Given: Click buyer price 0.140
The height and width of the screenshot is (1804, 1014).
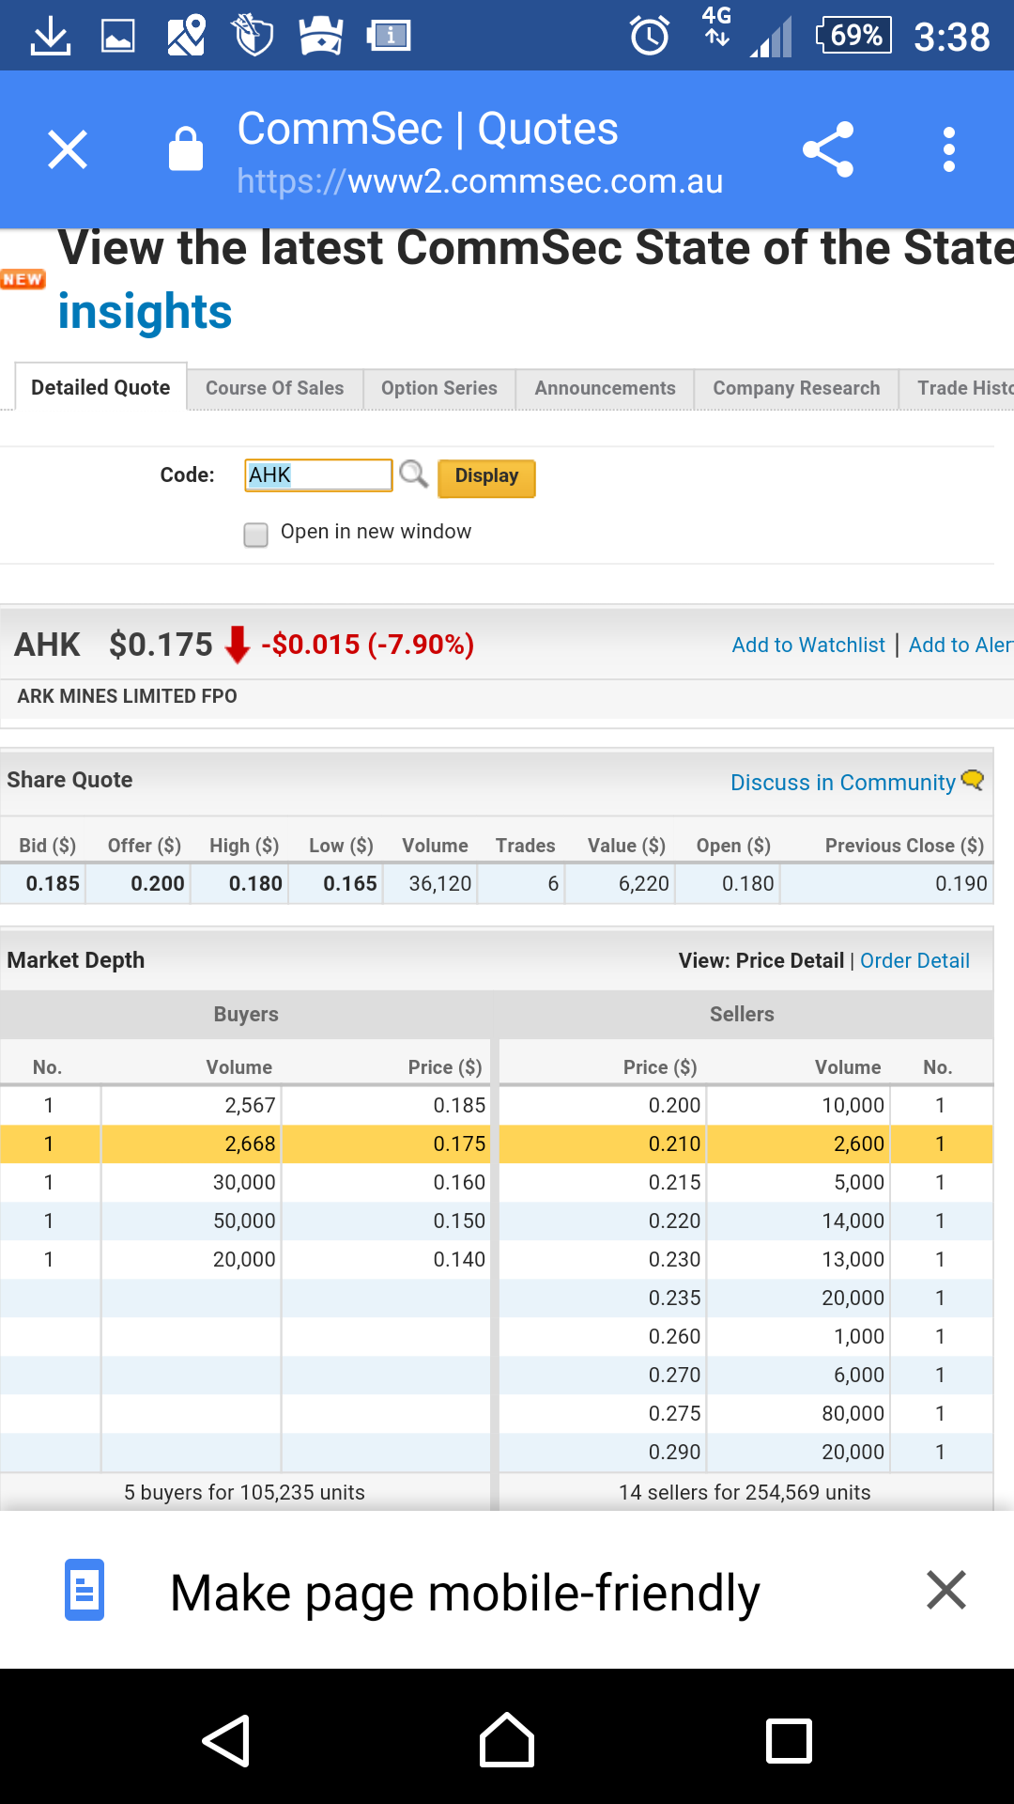Looking at the screenshot, I should (459, 1259).
